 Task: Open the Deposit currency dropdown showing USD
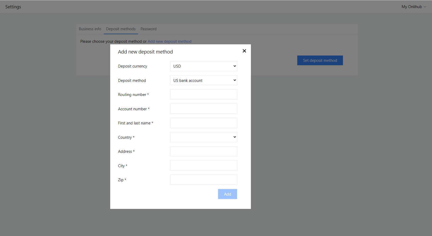204,66
